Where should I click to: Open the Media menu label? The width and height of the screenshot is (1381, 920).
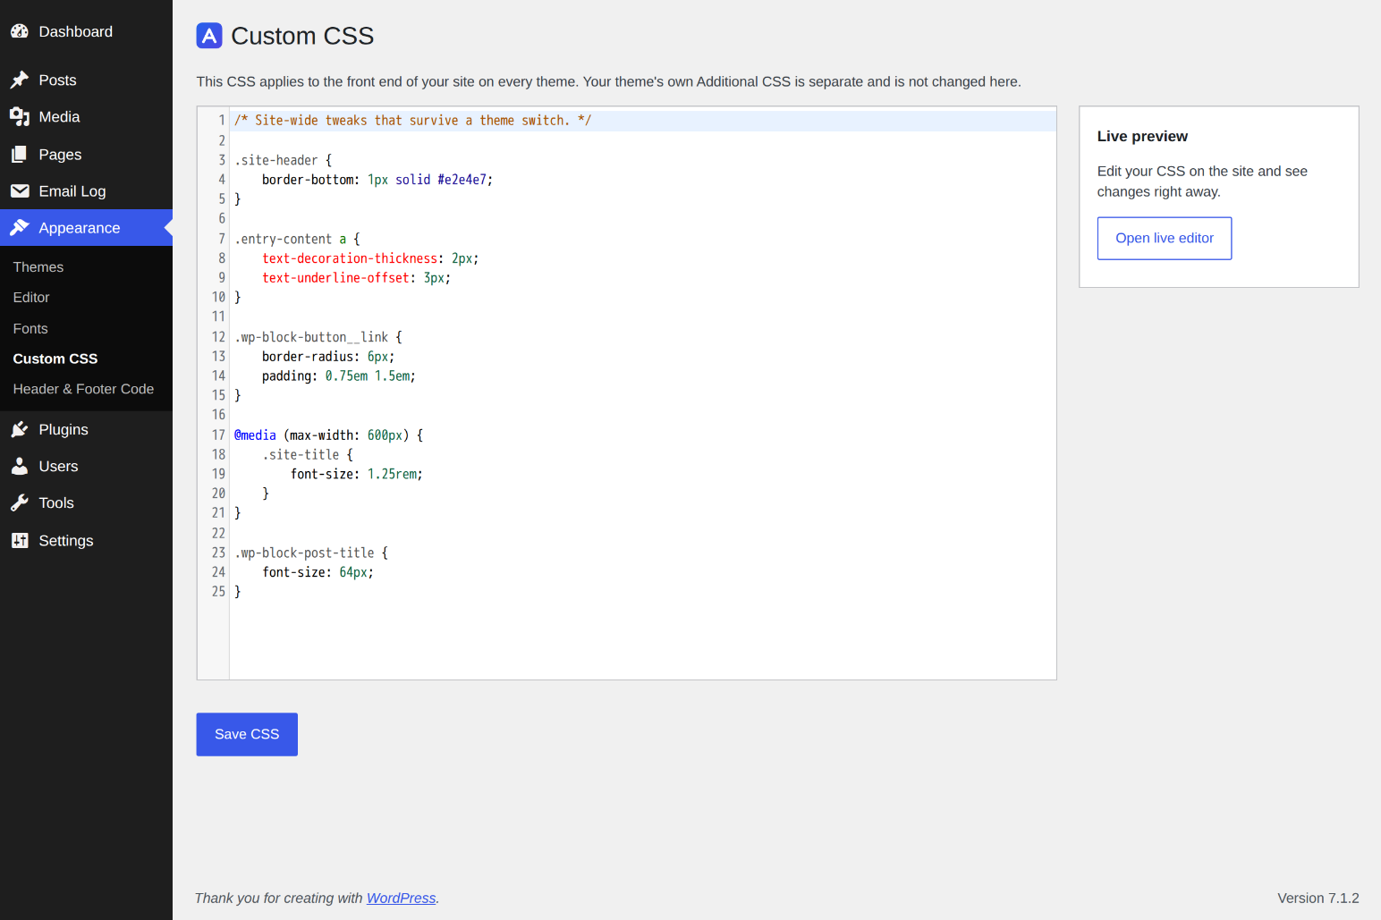click(x=60, y=117)
